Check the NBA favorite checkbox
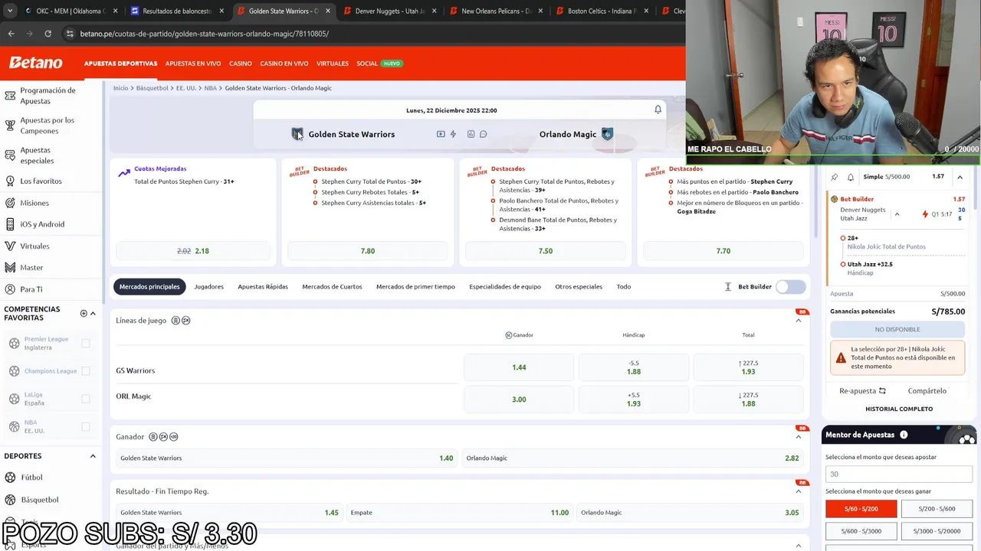Viewport: 981px width, 551px height. click(86, 426)
